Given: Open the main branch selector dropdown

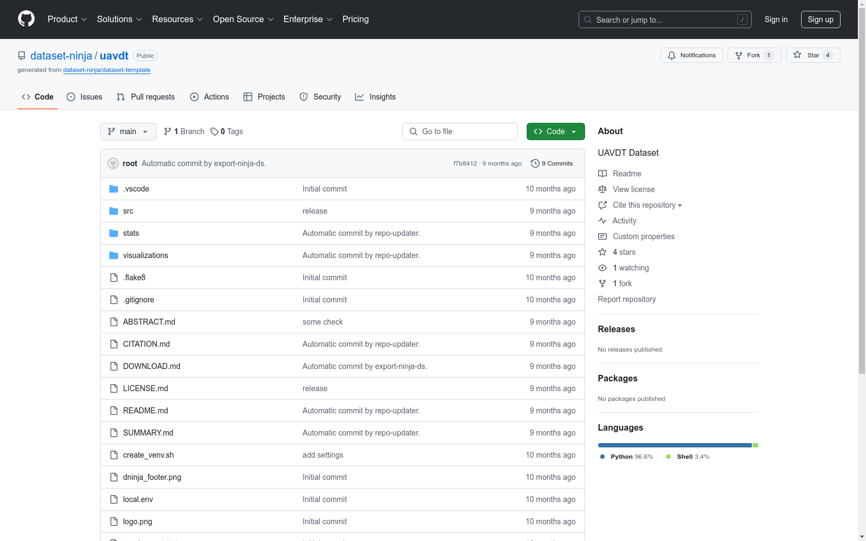Looking at the screenshot, I should [x=128, y=131].
